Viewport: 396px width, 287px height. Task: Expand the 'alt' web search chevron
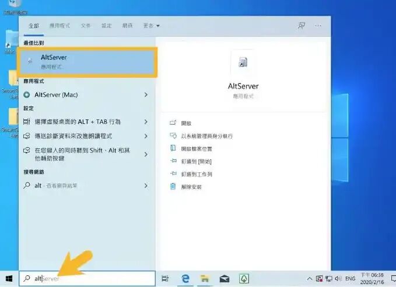[x=146, y=186]
